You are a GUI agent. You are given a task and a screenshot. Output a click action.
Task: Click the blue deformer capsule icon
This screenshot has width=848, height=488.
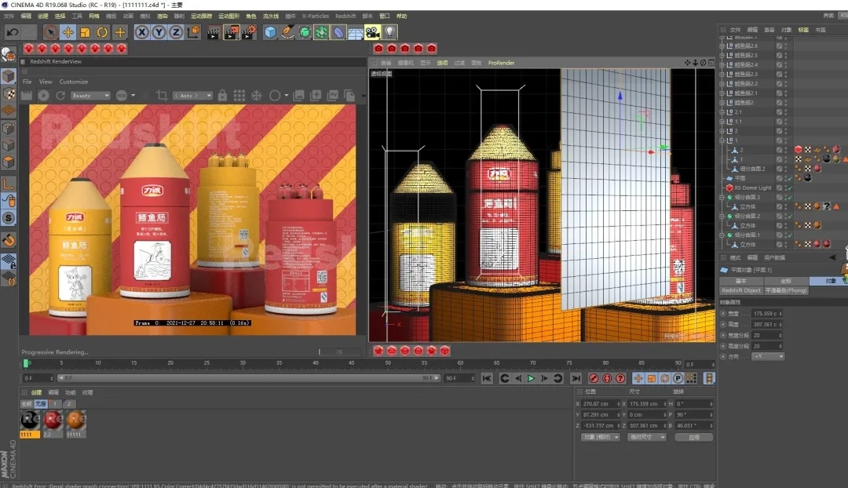click(x=338, y=32)
